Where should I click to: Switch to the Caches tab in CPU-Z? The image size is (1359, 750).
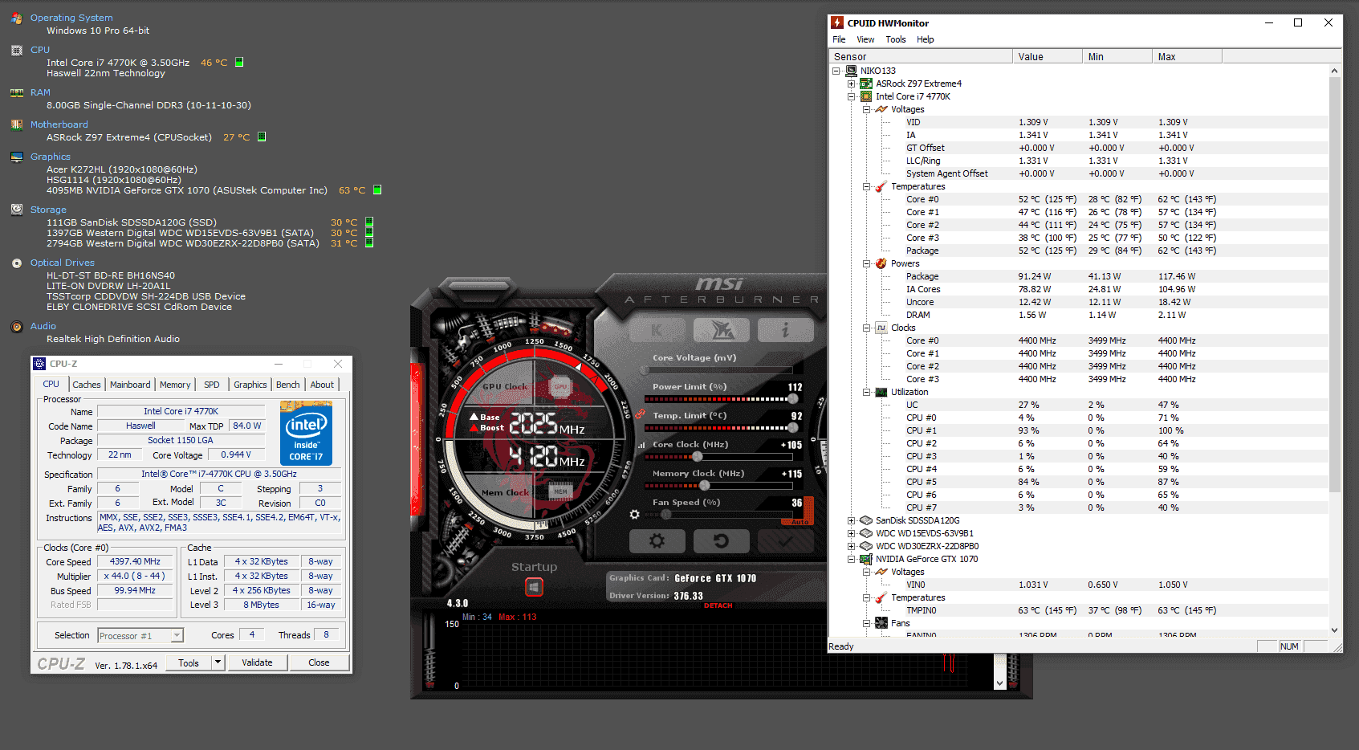[87, 385]
